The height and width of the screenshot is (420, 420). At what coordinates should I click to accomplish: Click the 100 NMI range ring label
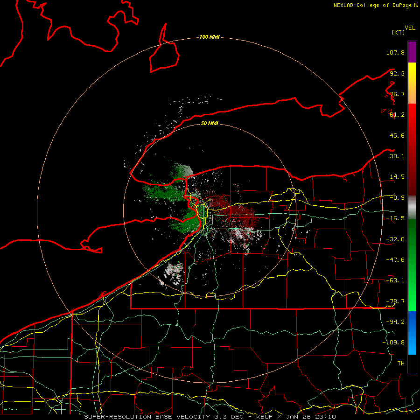click(210, 37)
